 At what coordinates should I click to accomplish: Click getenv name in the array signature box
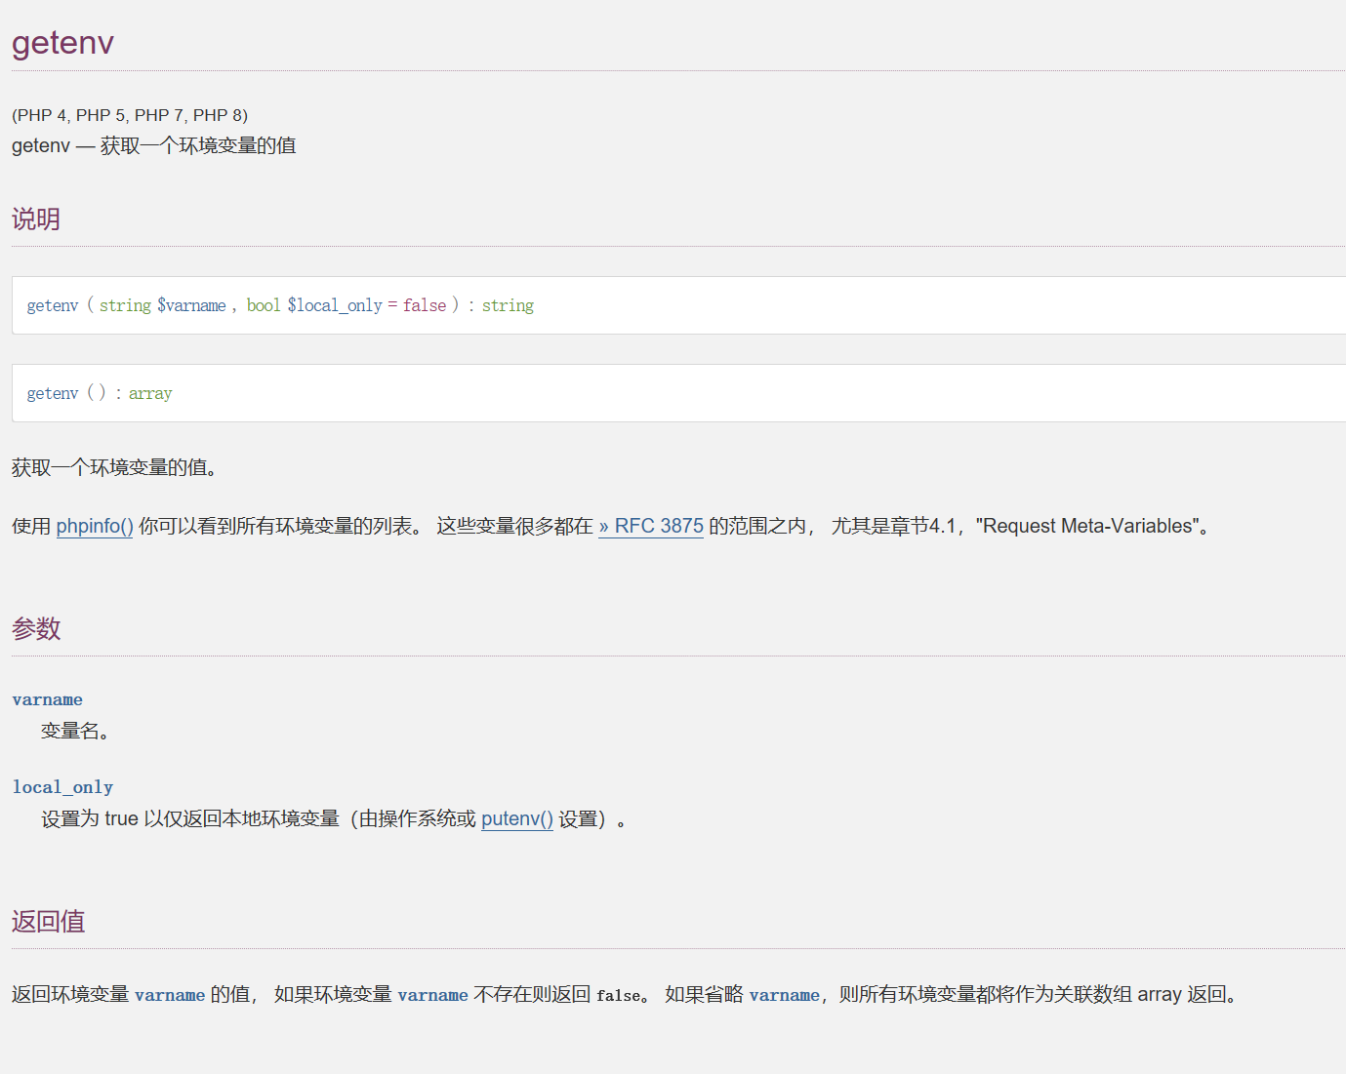[53, 393]
